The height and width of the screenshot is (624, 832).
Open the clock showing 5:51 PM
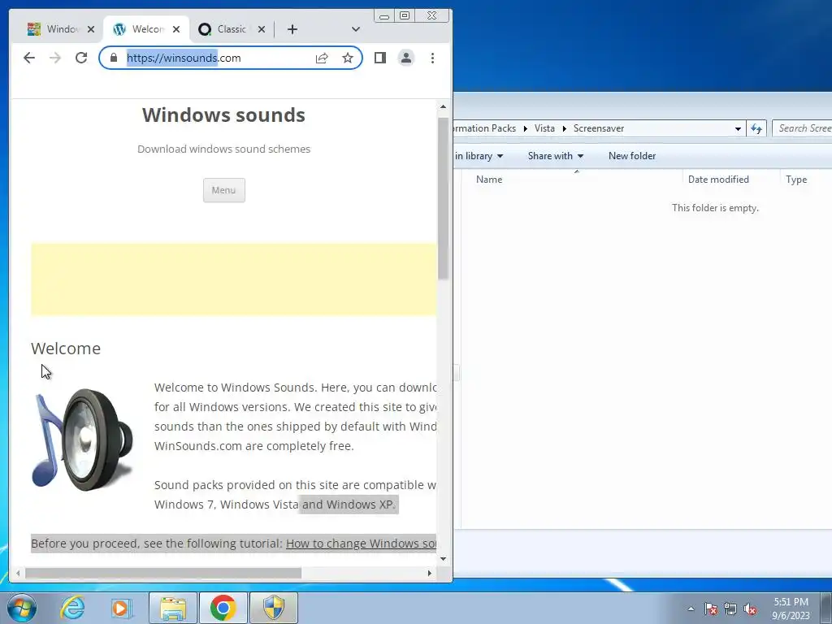(791, 609)
